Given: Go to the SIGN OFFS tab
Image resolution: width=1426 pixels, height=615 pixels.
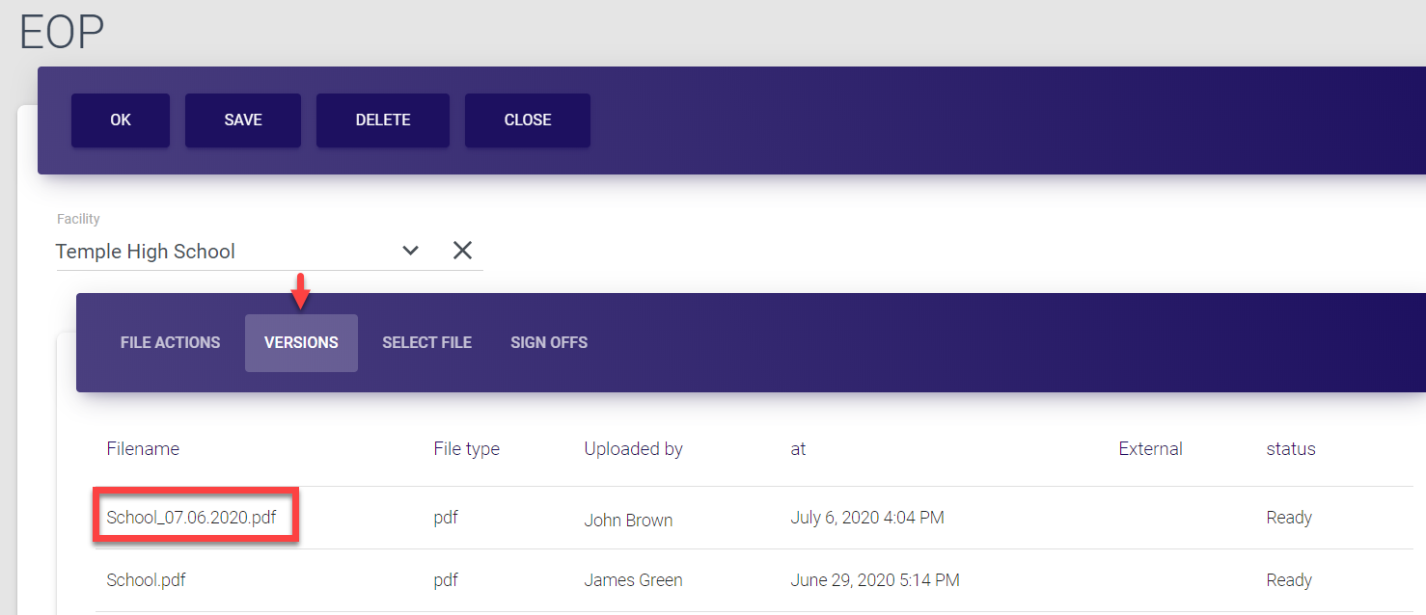Looking at the screenshot, I should coord(549,342).
